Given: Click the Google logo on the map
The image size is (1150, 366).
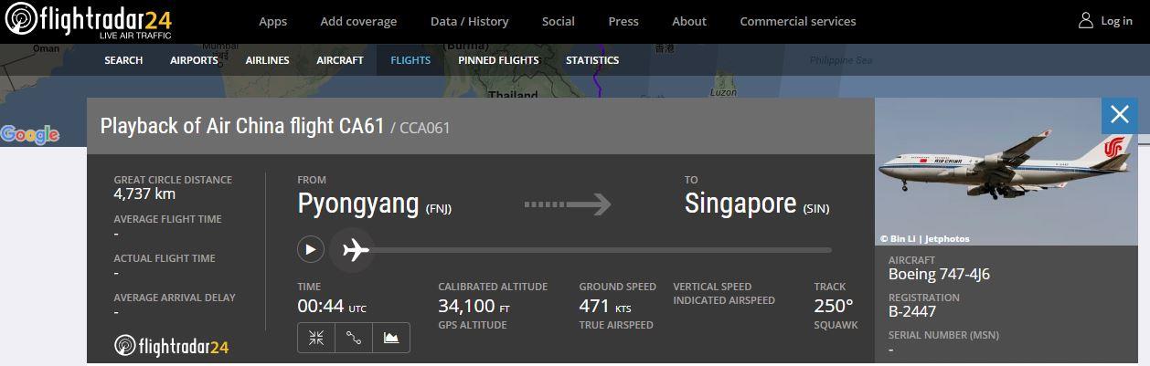Looking at the screenshot, I should click(30, 135).
